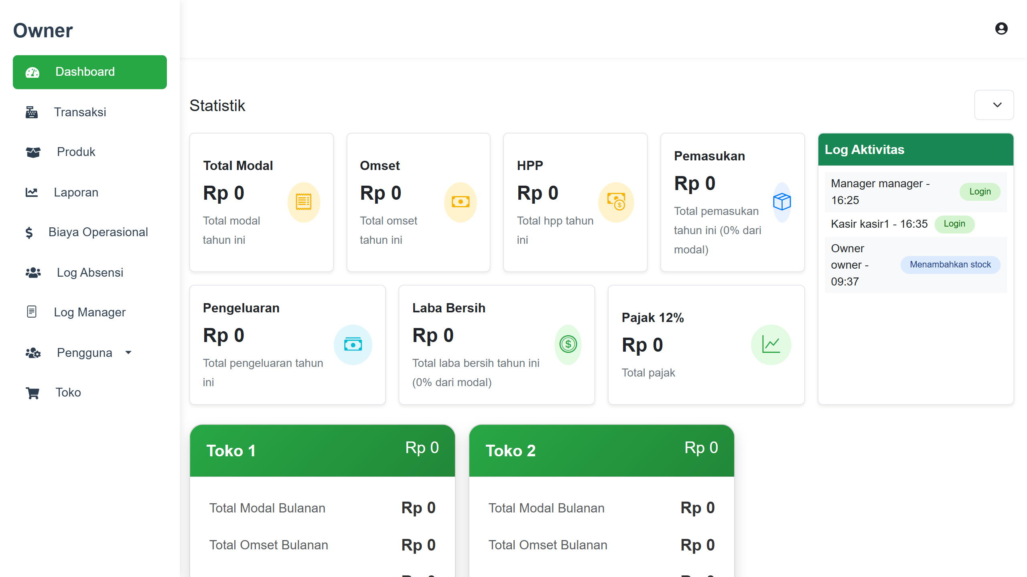Open the Produk menu
This screenshot has width=1027, height=577.
(x=76, y=152)
